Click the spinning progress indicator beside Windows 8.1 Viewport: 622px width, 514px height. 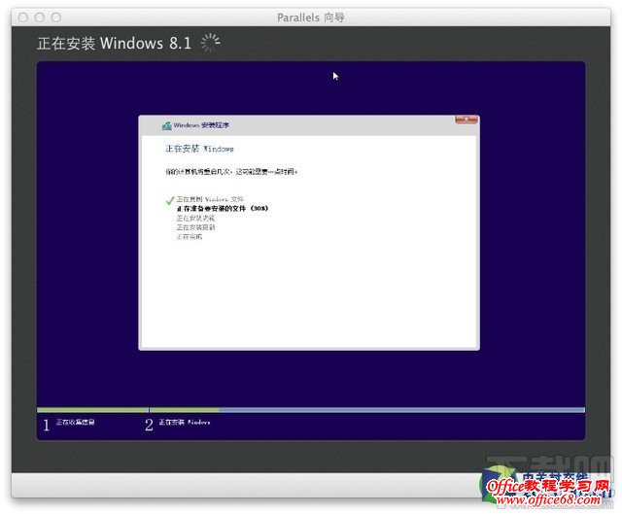(210, 43)
